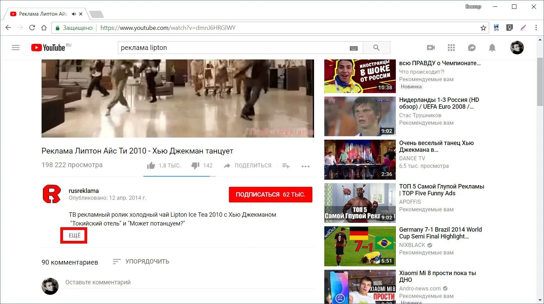
Task: Click the page vertical scrollbar thumb
Action: (x=540, y=82)
